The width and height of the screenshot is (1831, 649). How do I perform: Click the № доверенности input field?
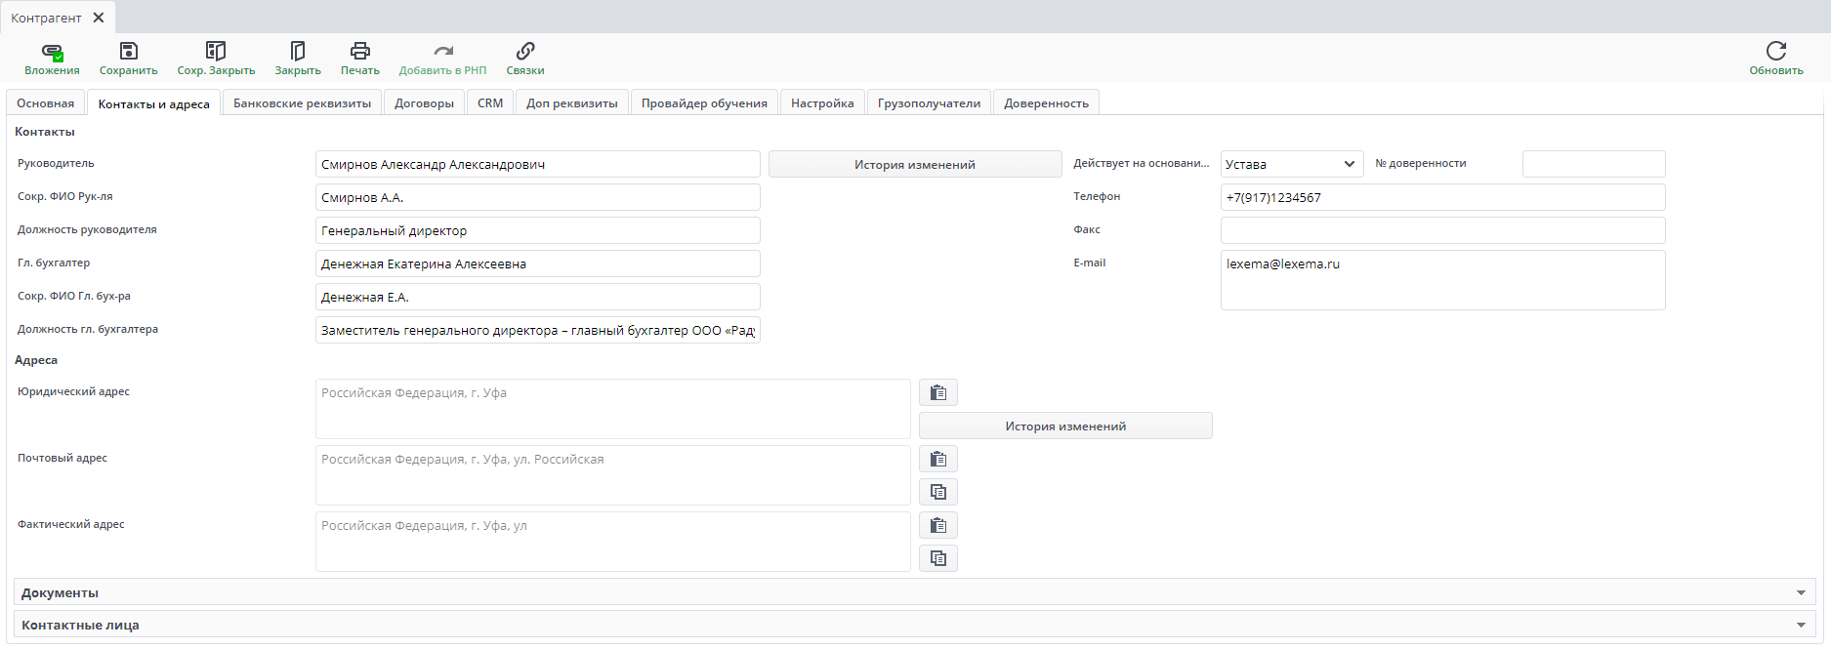(x=1593, y=164)
